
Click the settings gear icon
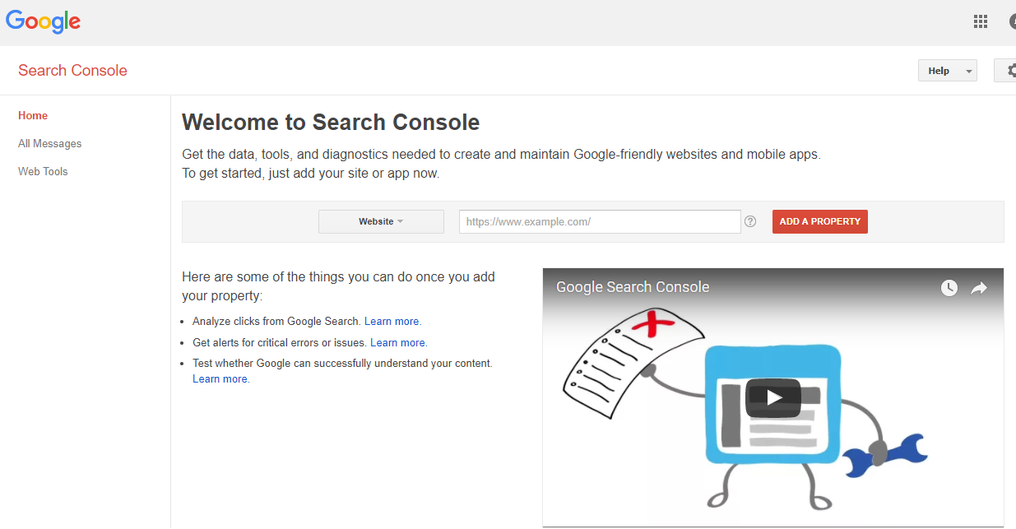[1009, 71]
